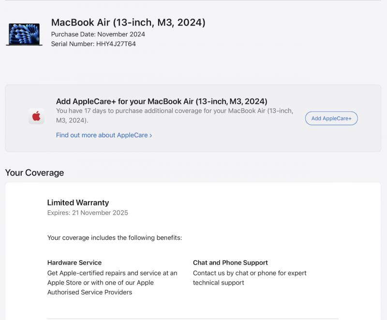Open the Find out more about AppleCare link
The image size is (387, 320).
point(104,135)
